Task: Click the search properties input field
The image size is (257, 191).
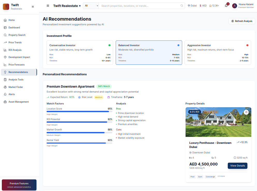Action: coord(140,6)
